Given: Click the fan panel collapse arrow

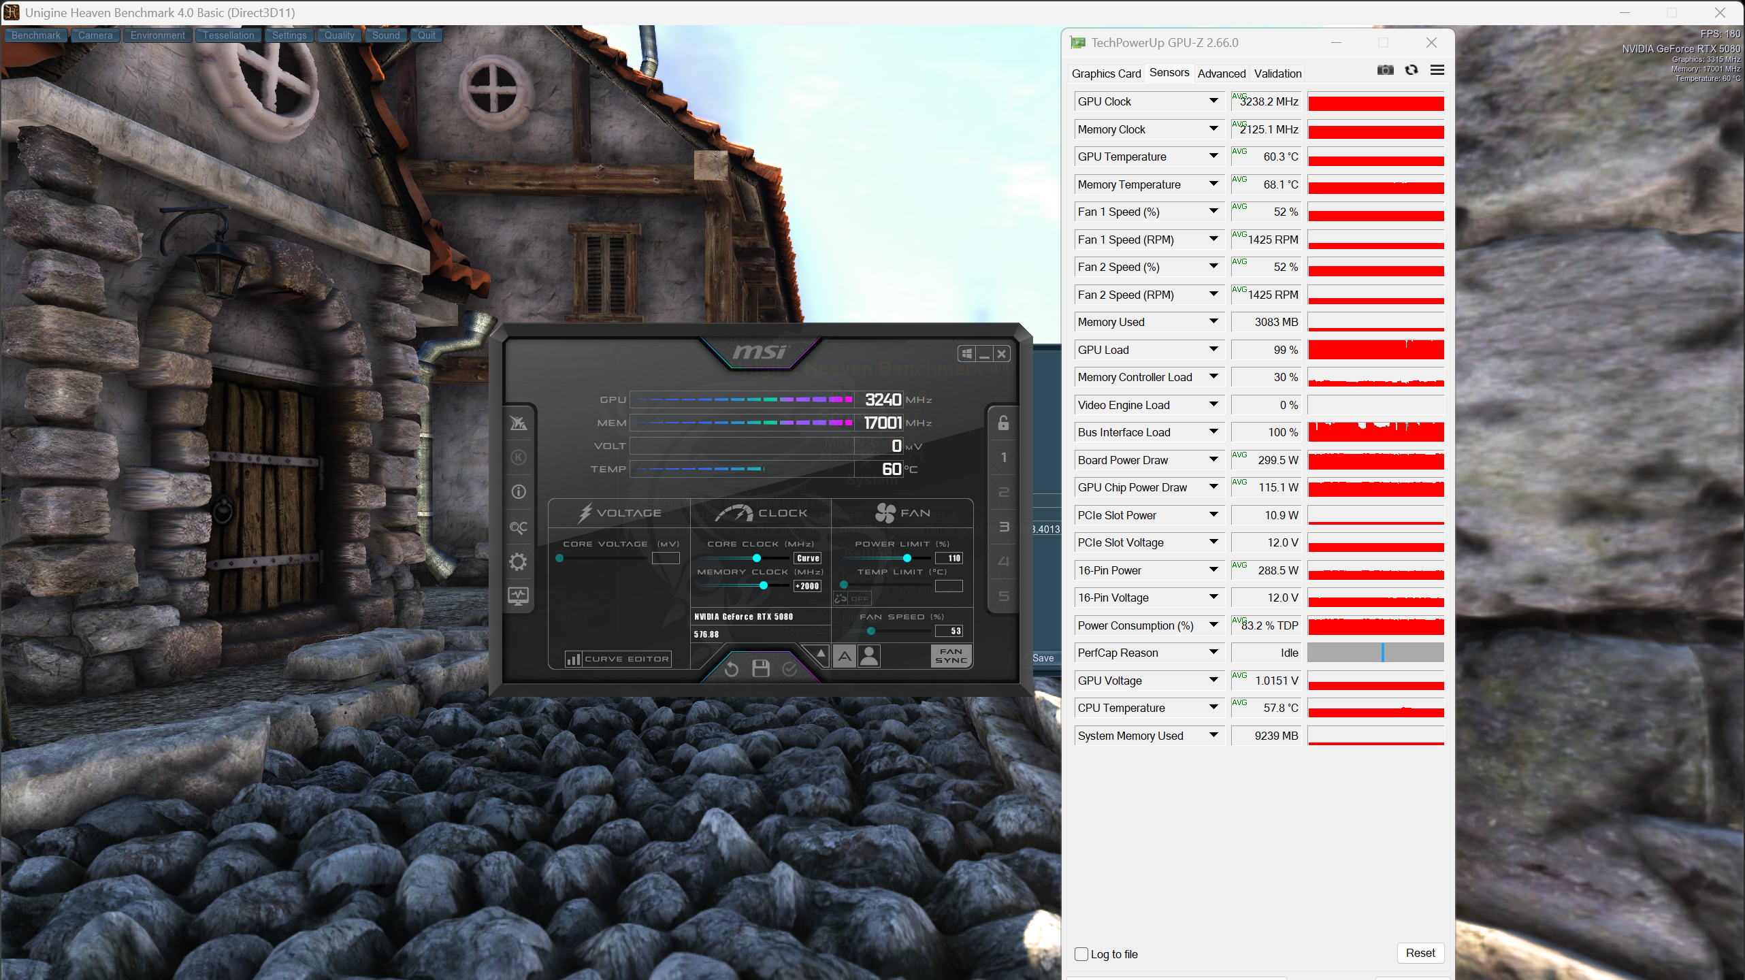Looking at the screenshot, I should point(821,653).
